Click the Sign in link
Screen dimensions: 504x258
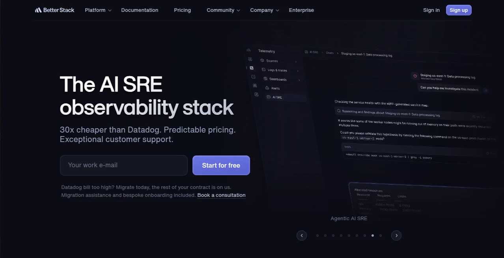(x=431, y=10)
